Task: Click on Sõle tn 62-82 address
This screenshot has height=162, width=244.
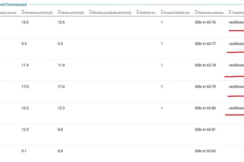Action: tap(206, 151)
